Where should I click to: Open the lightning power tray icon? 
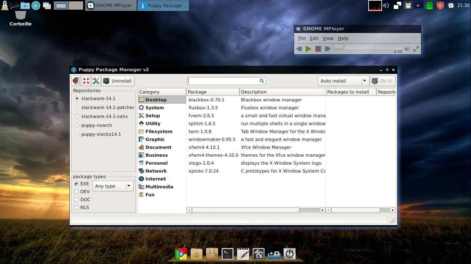pyautogui.click(x=419, y=5)
